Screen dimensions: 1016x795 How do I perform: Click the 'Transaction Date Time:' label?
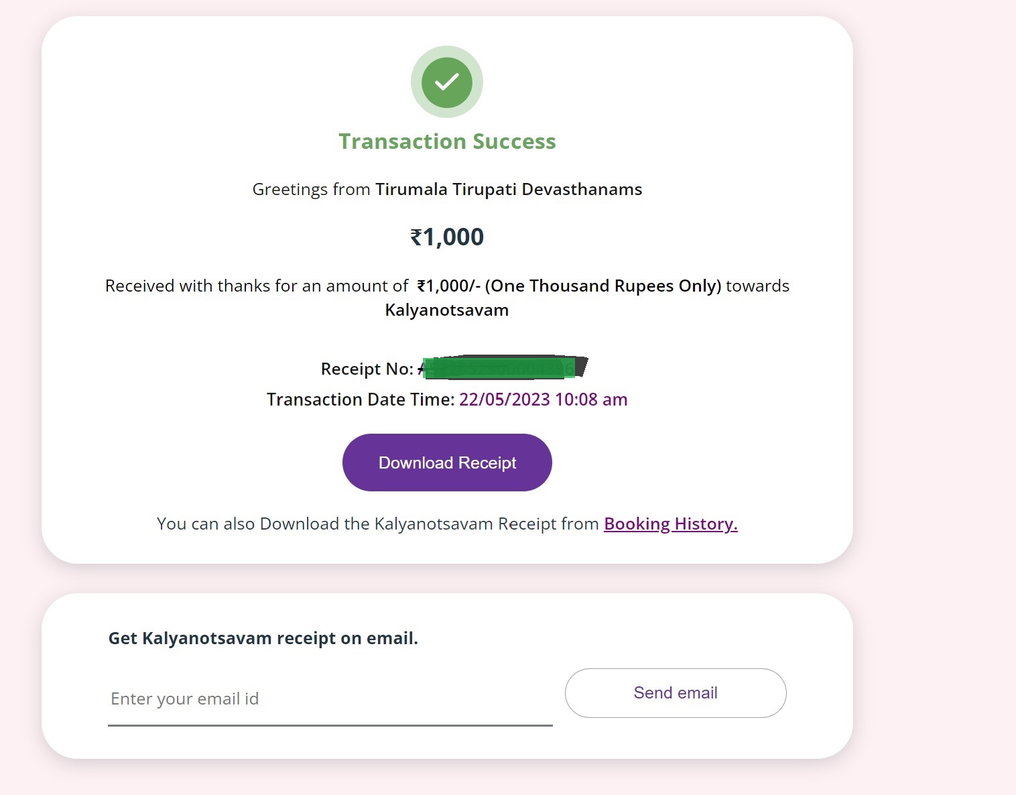pos(361,400)
